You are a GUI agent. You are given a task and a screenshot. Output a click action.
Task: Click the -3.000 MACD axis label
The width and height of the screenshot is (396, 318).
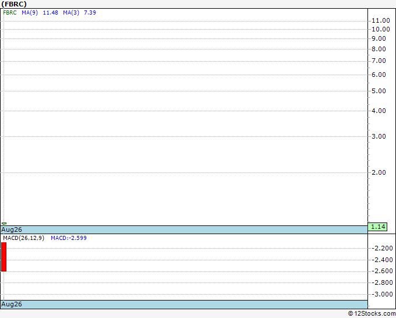pos(383,294)
